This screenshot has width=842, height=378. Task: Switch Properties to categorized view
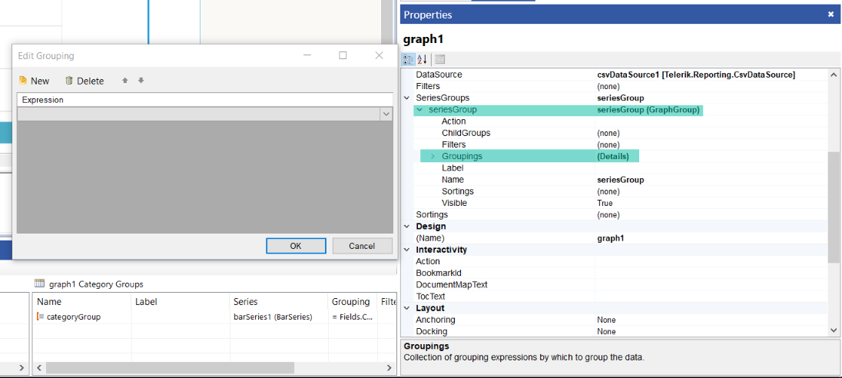coord(409,59)
